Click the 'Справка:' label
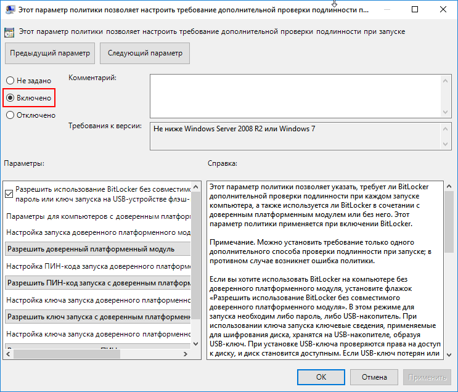Image resolution: width=458 pixels, height=392 pixels. click(223, 163)
